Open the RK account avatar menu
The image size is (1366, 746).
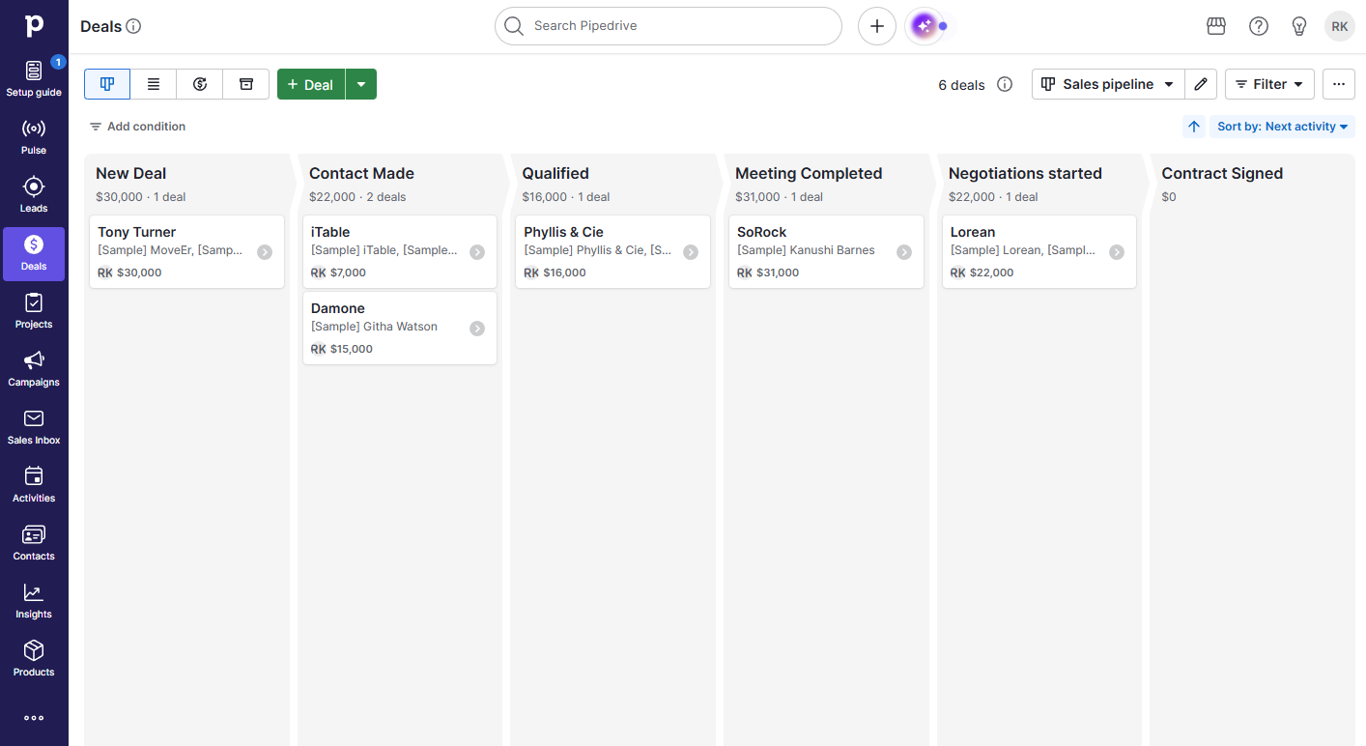[1340, 26]
